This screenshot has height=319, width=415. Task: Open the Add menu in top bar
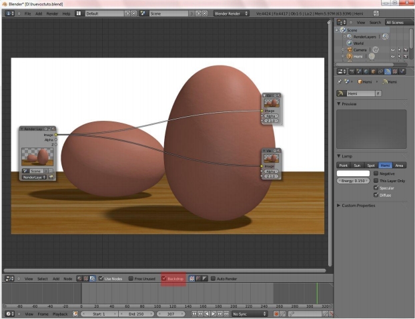click(39, 13)
